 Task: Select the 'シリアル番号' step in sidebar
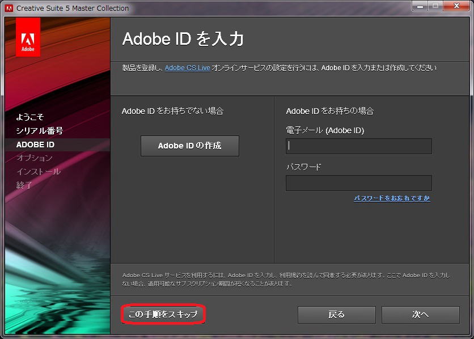point(40,131)
